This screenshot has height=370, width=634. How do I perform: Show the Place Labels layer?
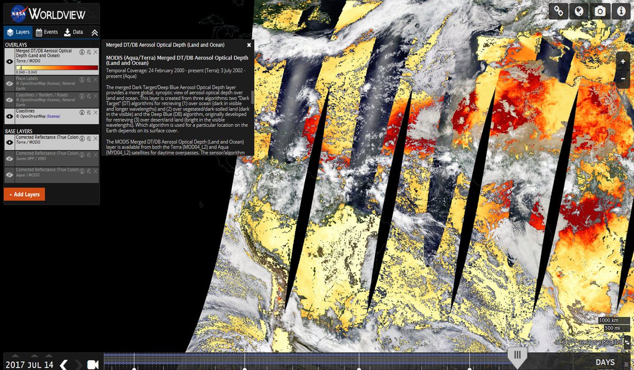pos(10,84)
